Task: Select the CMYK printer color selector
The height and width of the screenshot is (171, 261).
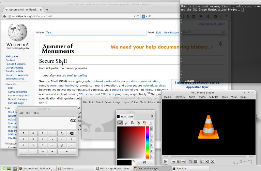Action: pos(132,123)
